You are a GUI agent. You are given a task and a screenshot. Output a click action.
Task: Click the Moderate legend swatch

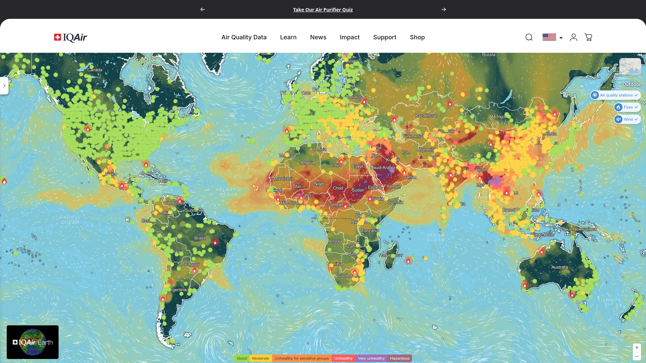(x=261, y=358)
